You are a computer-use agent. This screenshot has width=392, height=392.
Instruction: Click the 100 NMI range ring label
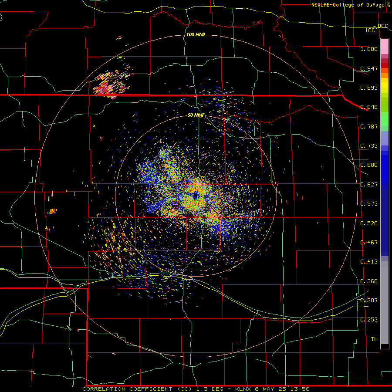(196, 34)
